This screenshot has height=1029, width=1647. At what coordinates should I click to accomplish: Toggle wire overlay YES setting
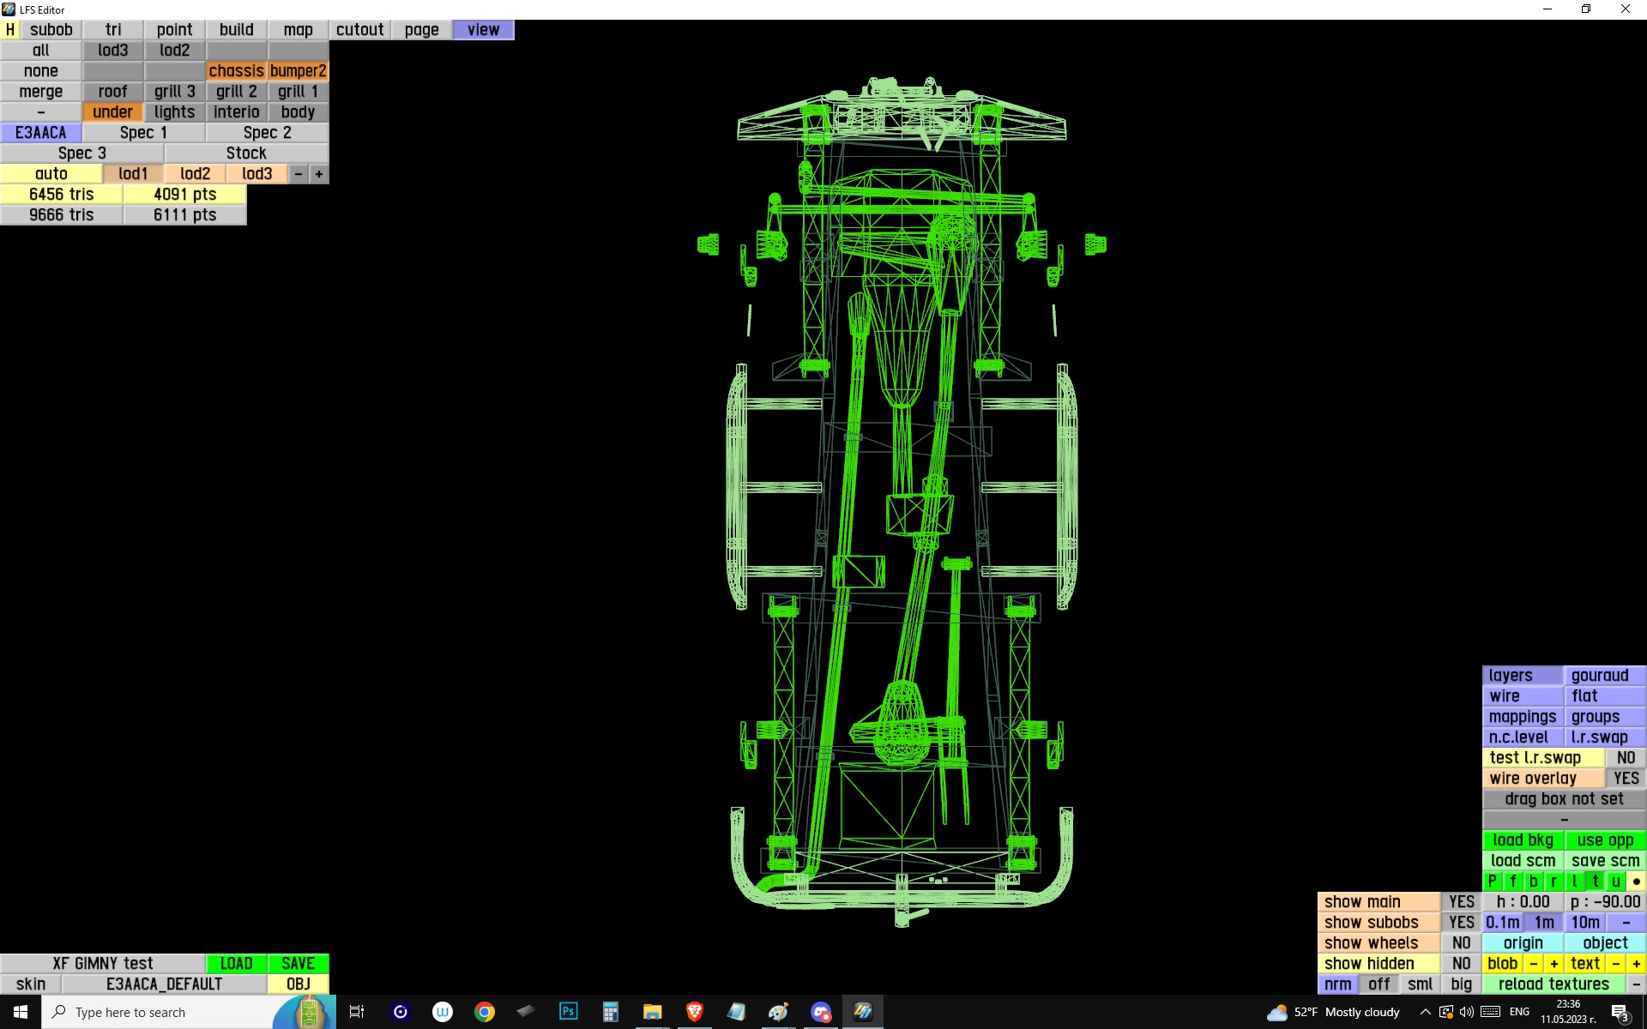[x=1625, y=779]
